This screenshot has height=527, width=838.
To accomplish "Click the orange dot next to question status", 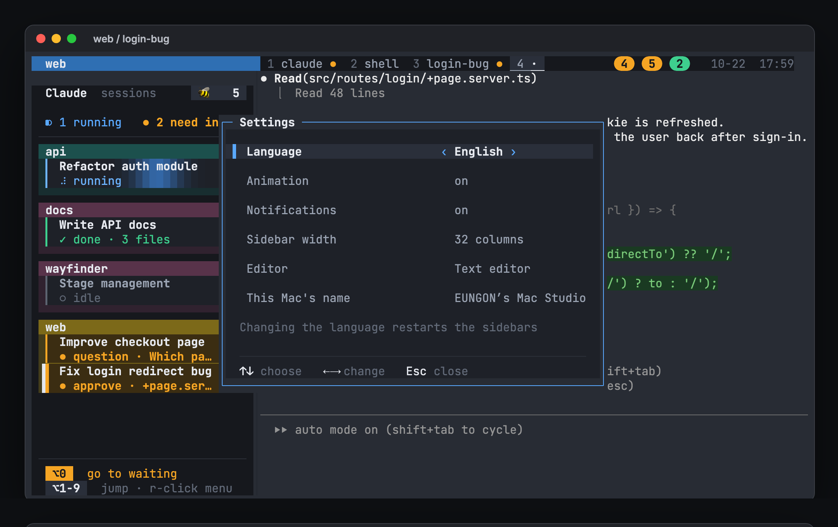I will pos(63,357).
